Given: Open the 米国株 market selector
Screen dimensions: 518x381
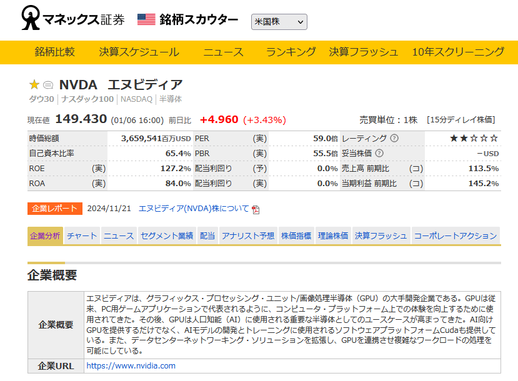Looking at the screenshot, I should click(x=279, y=21).
